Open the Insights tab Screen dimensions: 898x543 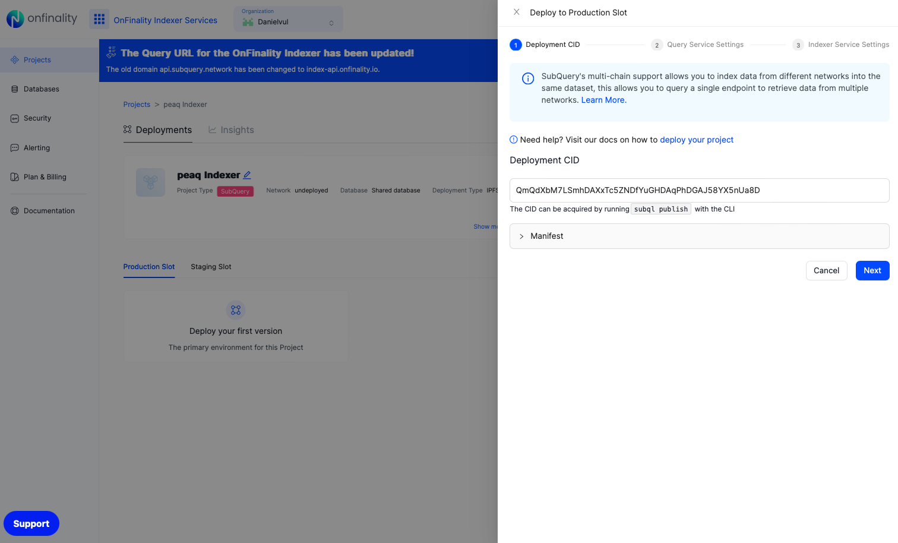[x=237, y=130]
